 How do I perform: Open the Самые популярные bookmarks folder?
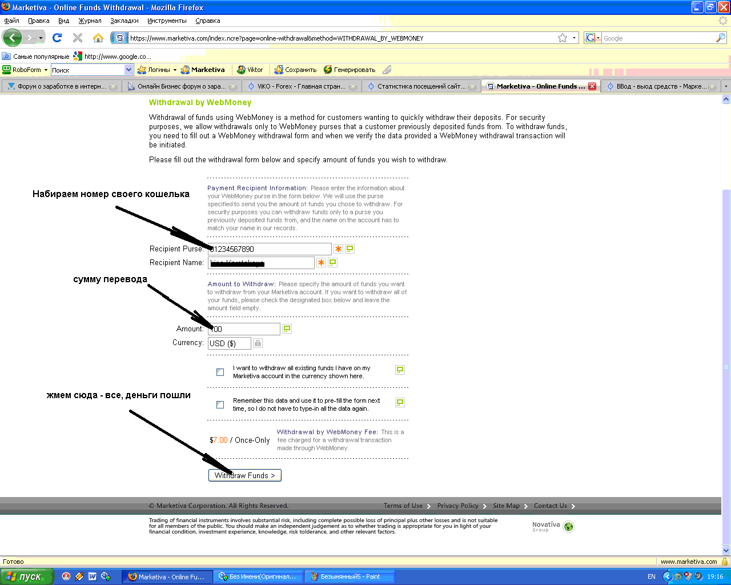point(35,57)
